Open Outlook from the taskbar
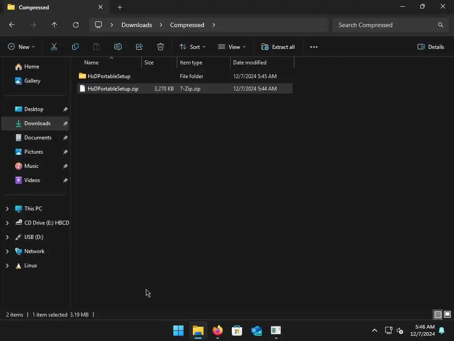Viewport: 454px width, 341px height. (x=257, y=330)
